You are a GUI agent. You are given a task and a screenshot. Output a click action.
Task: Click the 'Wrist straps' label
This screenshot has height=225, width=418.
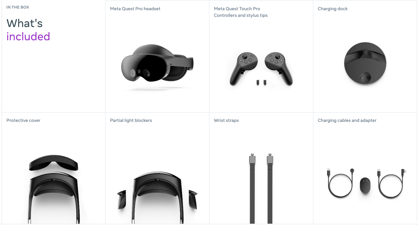[x=226, y=120]
